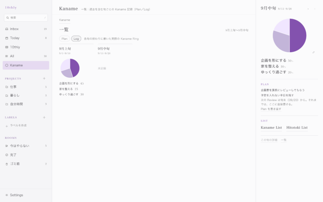Screen dimensions: 323x202
Task: Open the 10thly grid icon item
Action: click(x=7, y=47)
